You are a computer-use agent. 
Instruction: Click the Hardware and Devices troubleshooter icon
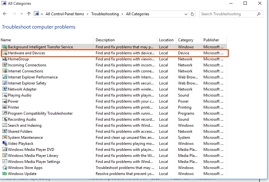[x=5, y=53]
